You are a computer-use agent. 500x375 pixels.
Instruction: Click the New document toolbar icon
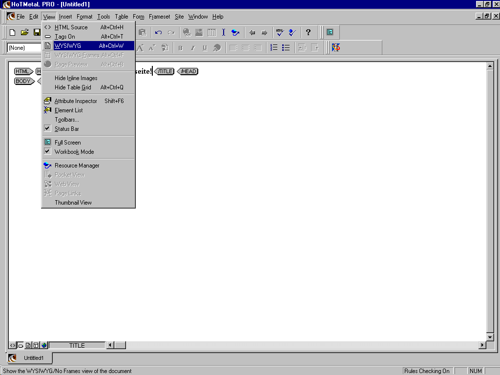12,32
